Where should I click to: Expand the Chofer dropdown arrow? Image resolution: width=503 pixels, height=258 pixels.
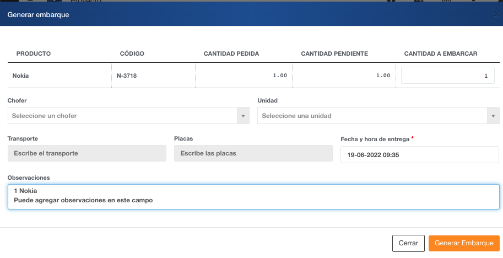[x=243, y=116]
